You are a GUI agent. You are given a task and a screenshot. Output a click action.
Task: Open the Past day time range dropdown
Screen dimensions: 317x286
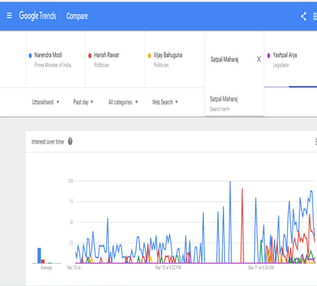tap(83, 102)
